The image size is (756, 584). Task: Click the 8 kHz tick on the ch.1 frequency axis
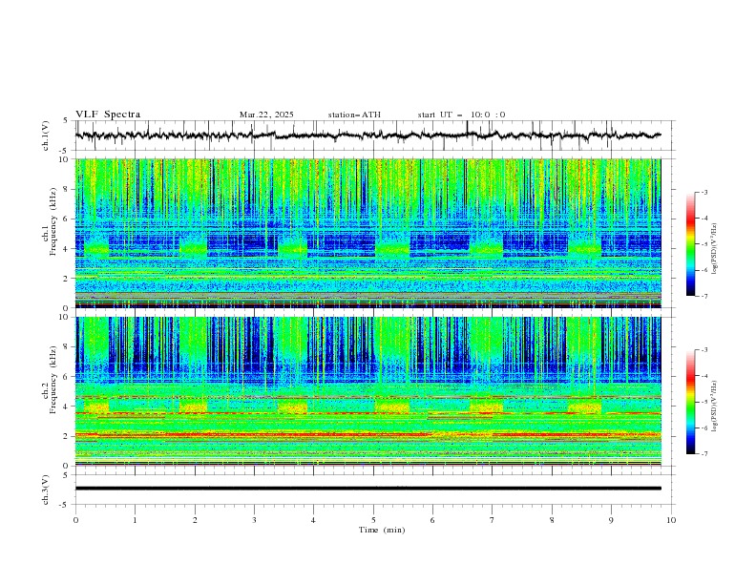point(68,189)
